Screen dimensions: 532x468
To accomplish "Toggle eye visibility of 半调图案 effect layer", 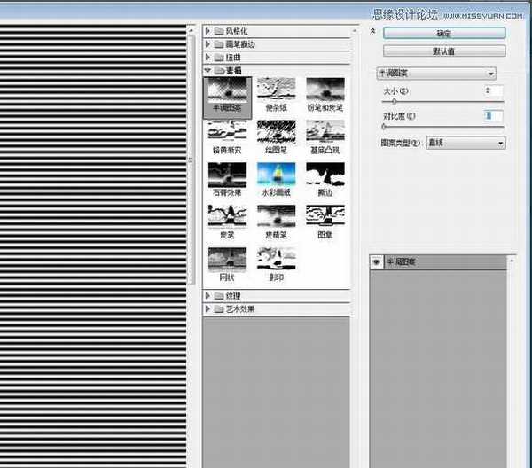I will pyautogui.click(x=376, y=262).
